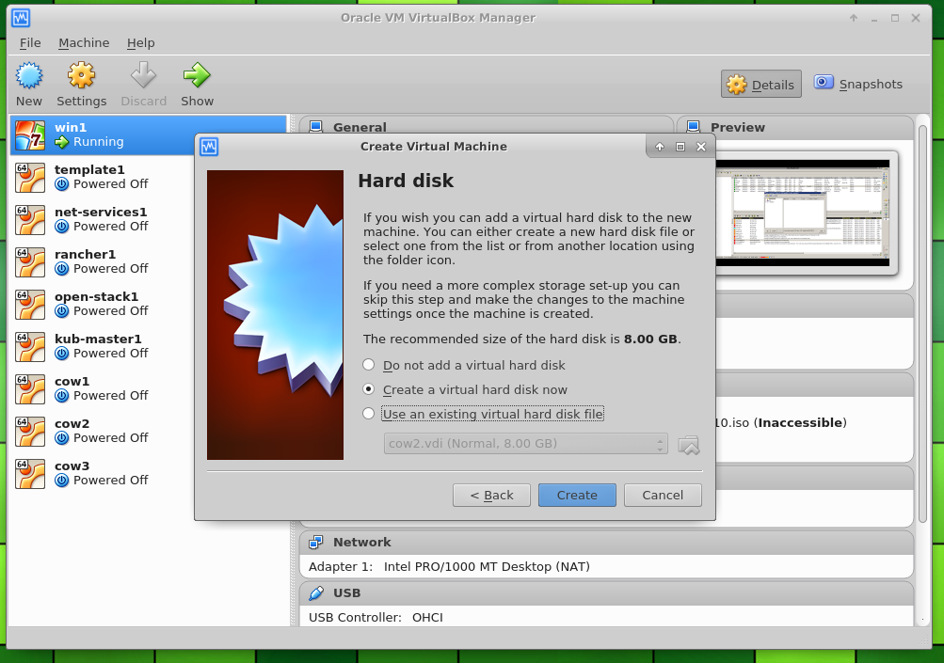Shade the Create Virtual Machine dialog
Screen dimensions: 944x663
[x=660, y=147]
